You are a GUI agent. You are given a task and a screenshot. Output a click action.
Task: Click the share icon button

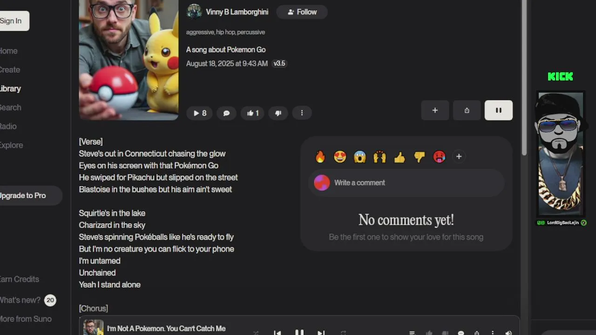[x=467, y=110]
